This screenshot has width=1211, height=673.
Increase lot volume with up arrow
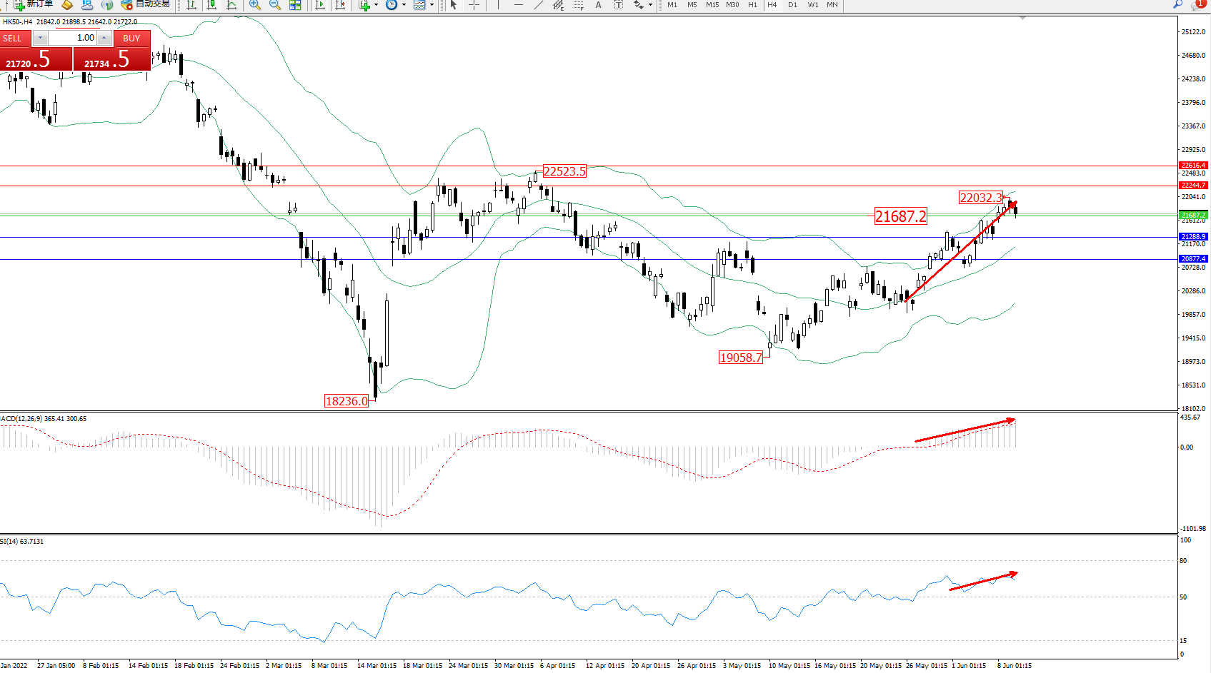pyautogui.click(x=104, y=38)
